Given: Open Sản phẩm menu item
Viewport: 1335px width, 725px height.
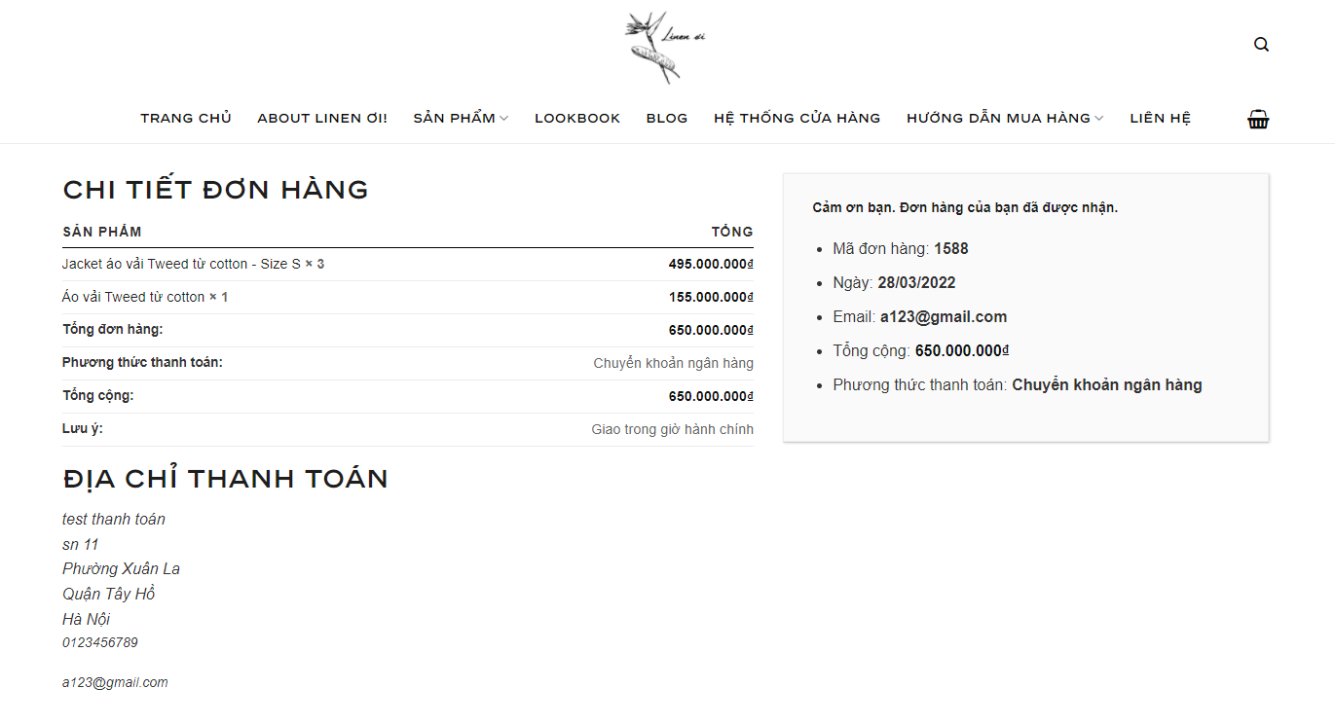Looking at the screenshot, I should [x=454, y=119].
